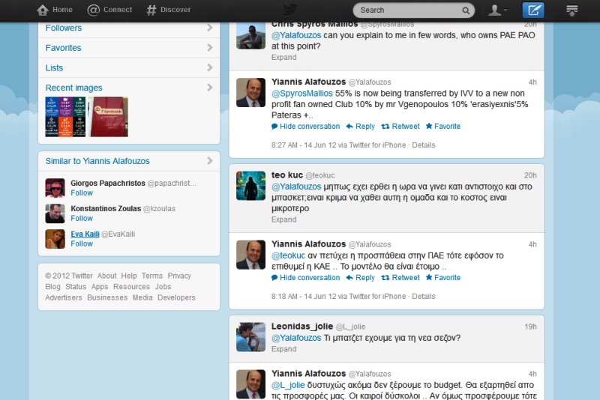Expand the Leonidas_jolie tweet
Screen dimensions: 600x400
click(283, 349)
